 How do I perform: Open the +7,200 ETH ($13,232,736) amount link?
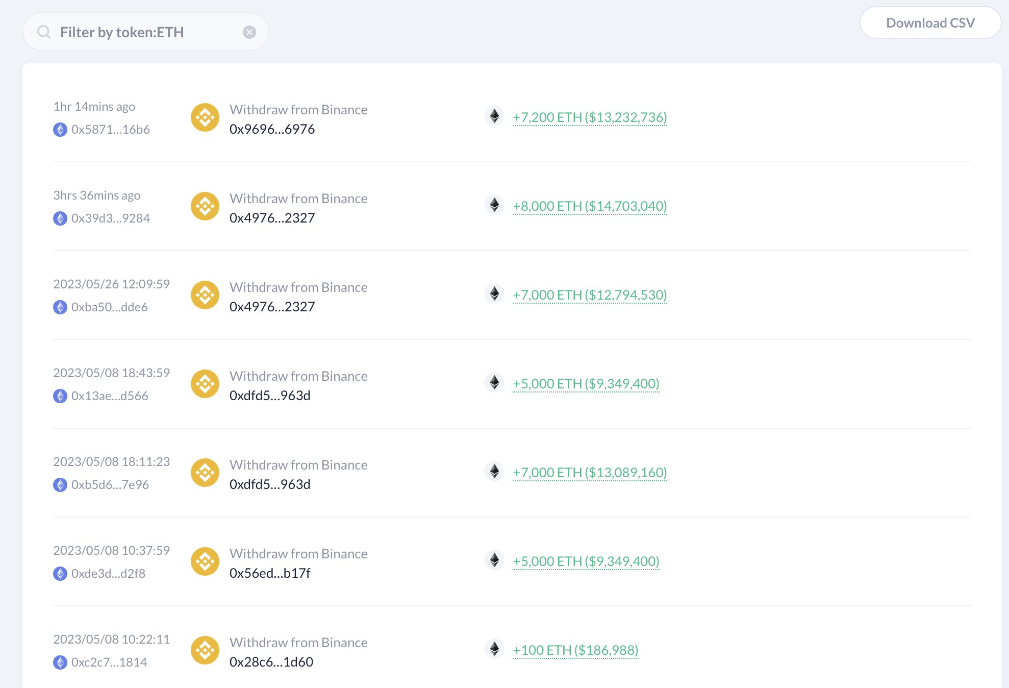(590, 117)
